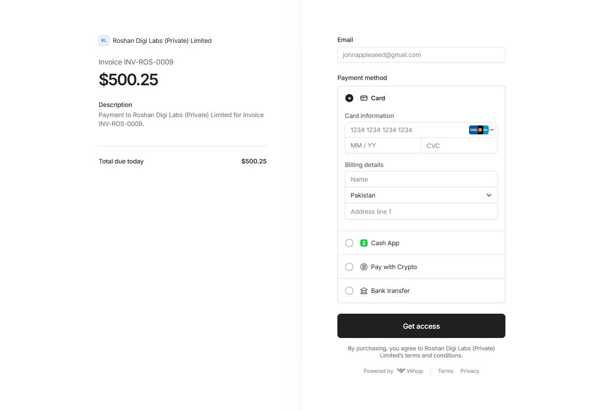Focus the Address line 1 field
Viewport: 604px width, 410px height.
tap(421, 212)
